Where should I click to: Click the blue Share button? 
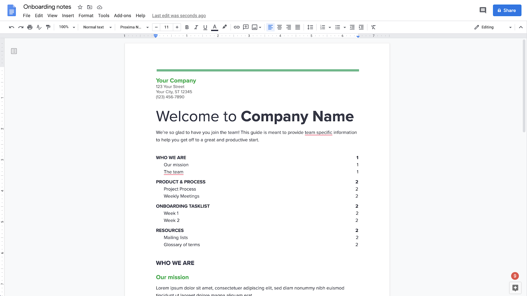pos(507,10)
